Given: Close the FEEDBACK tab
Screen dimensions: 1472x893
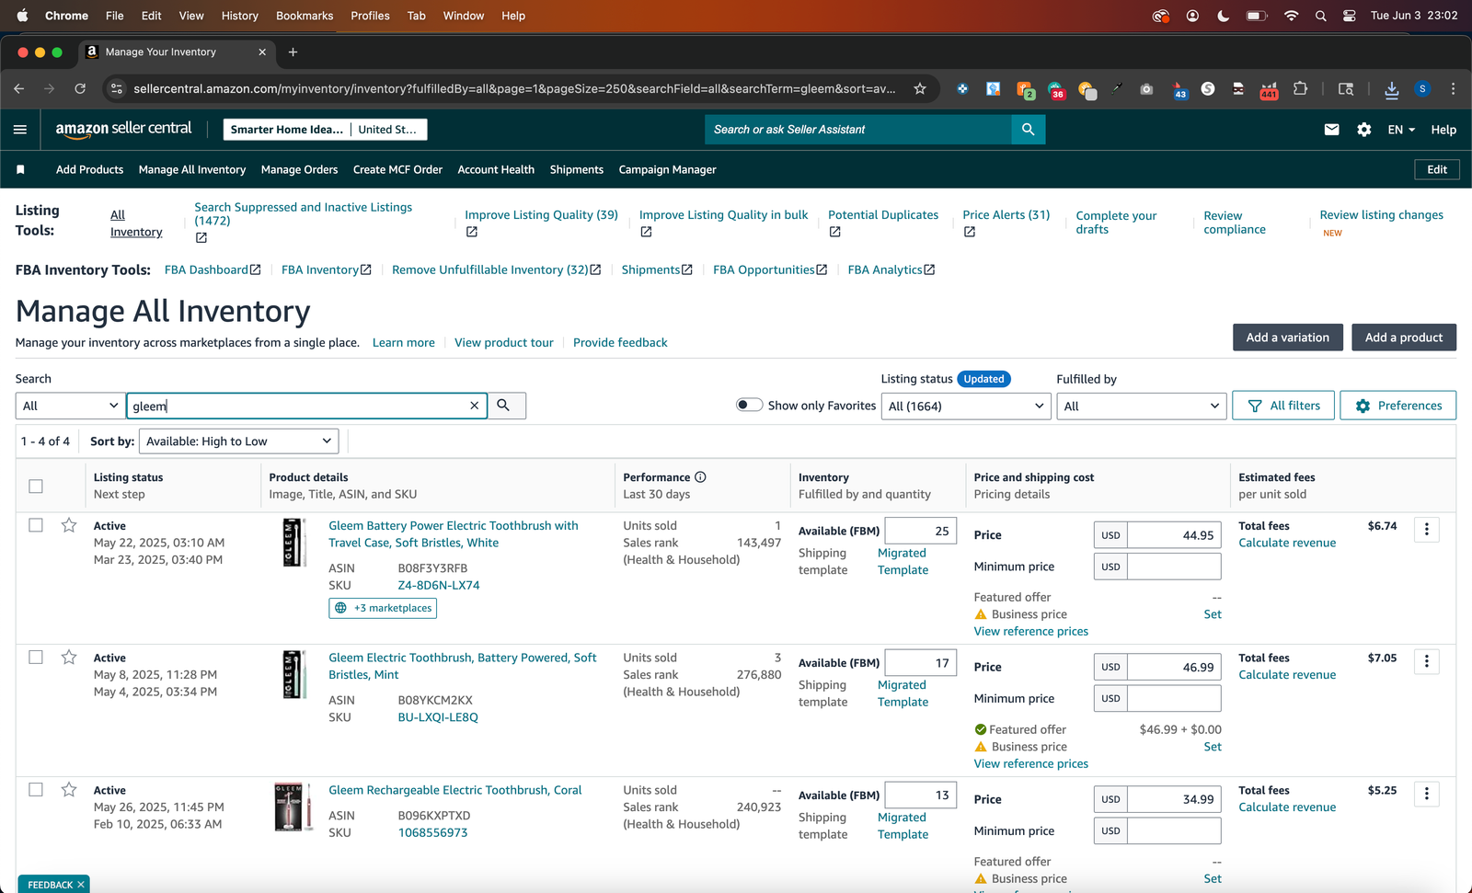Looking at the screenshot, I should 81,885.
